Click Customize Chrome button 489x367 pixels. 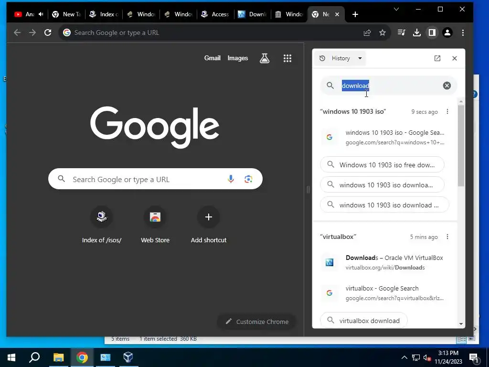click(256, 322)
